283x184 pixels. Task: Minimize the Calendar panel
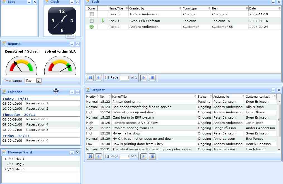[72, 92]
